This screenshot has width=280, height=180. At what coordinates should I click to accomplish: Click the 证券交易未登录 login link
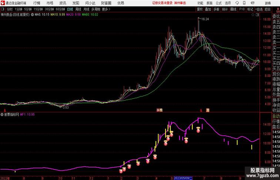point(162,3)
